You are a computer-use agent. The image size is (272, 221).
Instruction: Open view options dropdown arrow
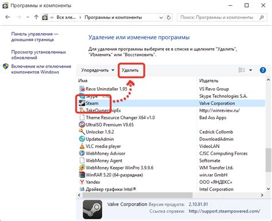click(250, 70)
